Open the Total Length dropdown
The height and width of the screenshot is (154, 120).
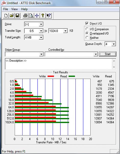[x=41, y=37]
